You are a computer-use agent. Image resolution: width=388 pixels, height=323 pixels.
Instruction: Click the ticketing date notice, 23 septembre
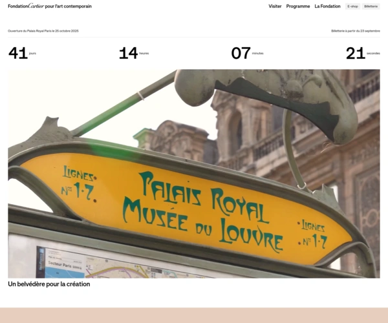click(x=355, y=30)
